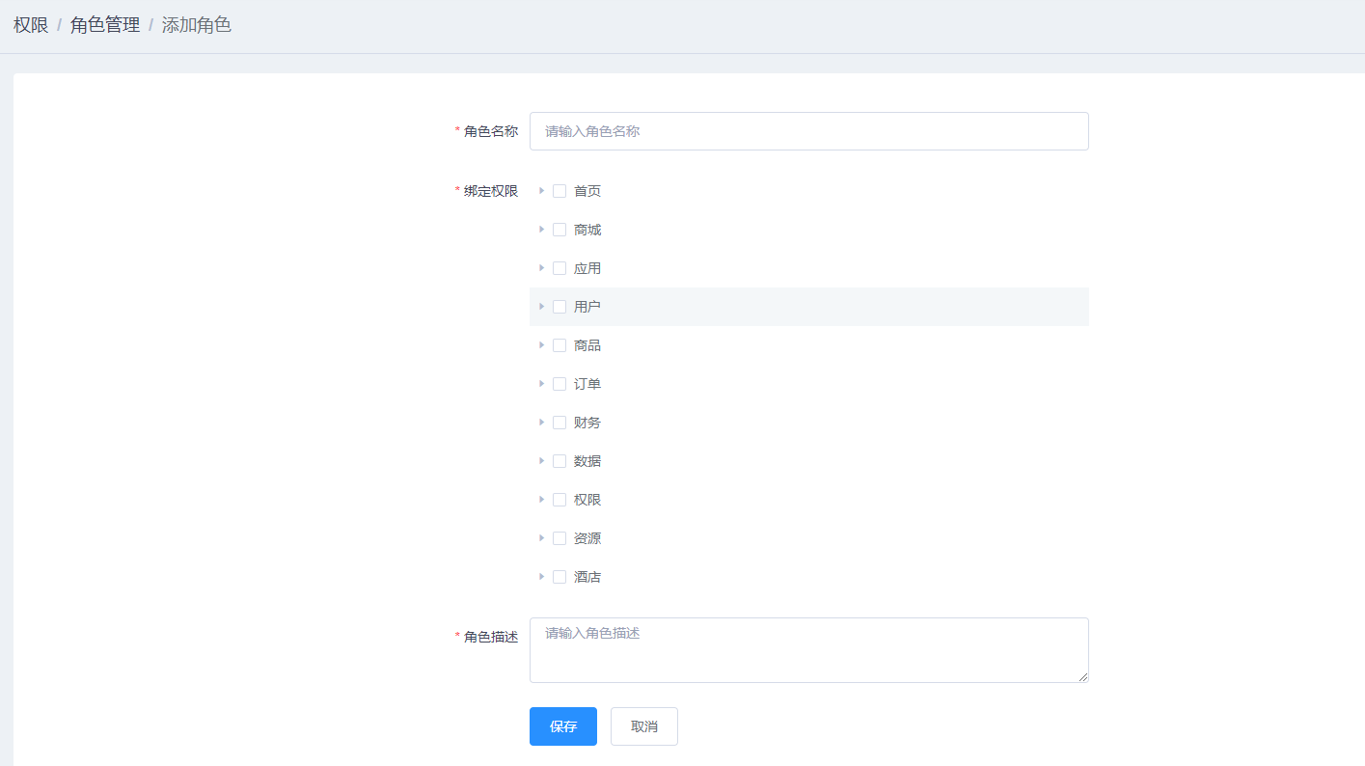Go to 权限 in the breadcrumb
The image size is (1365, 766).
pos(31,25)
